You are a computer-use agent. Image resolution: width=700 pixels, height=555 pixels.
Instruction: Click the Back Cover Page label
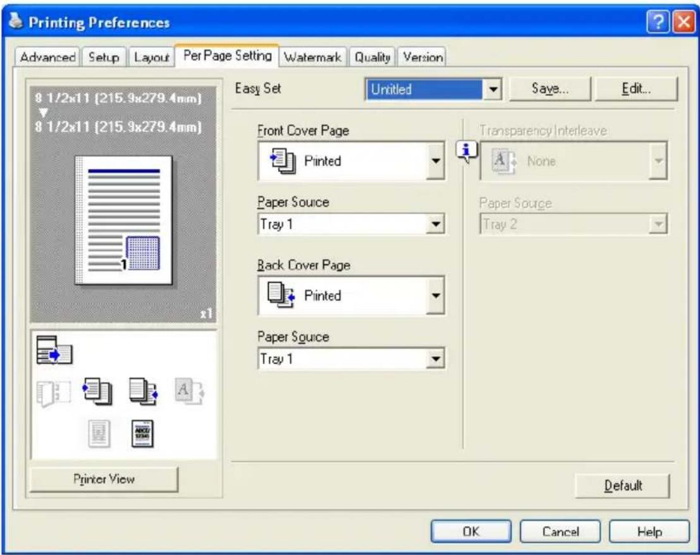pos(304,265)
